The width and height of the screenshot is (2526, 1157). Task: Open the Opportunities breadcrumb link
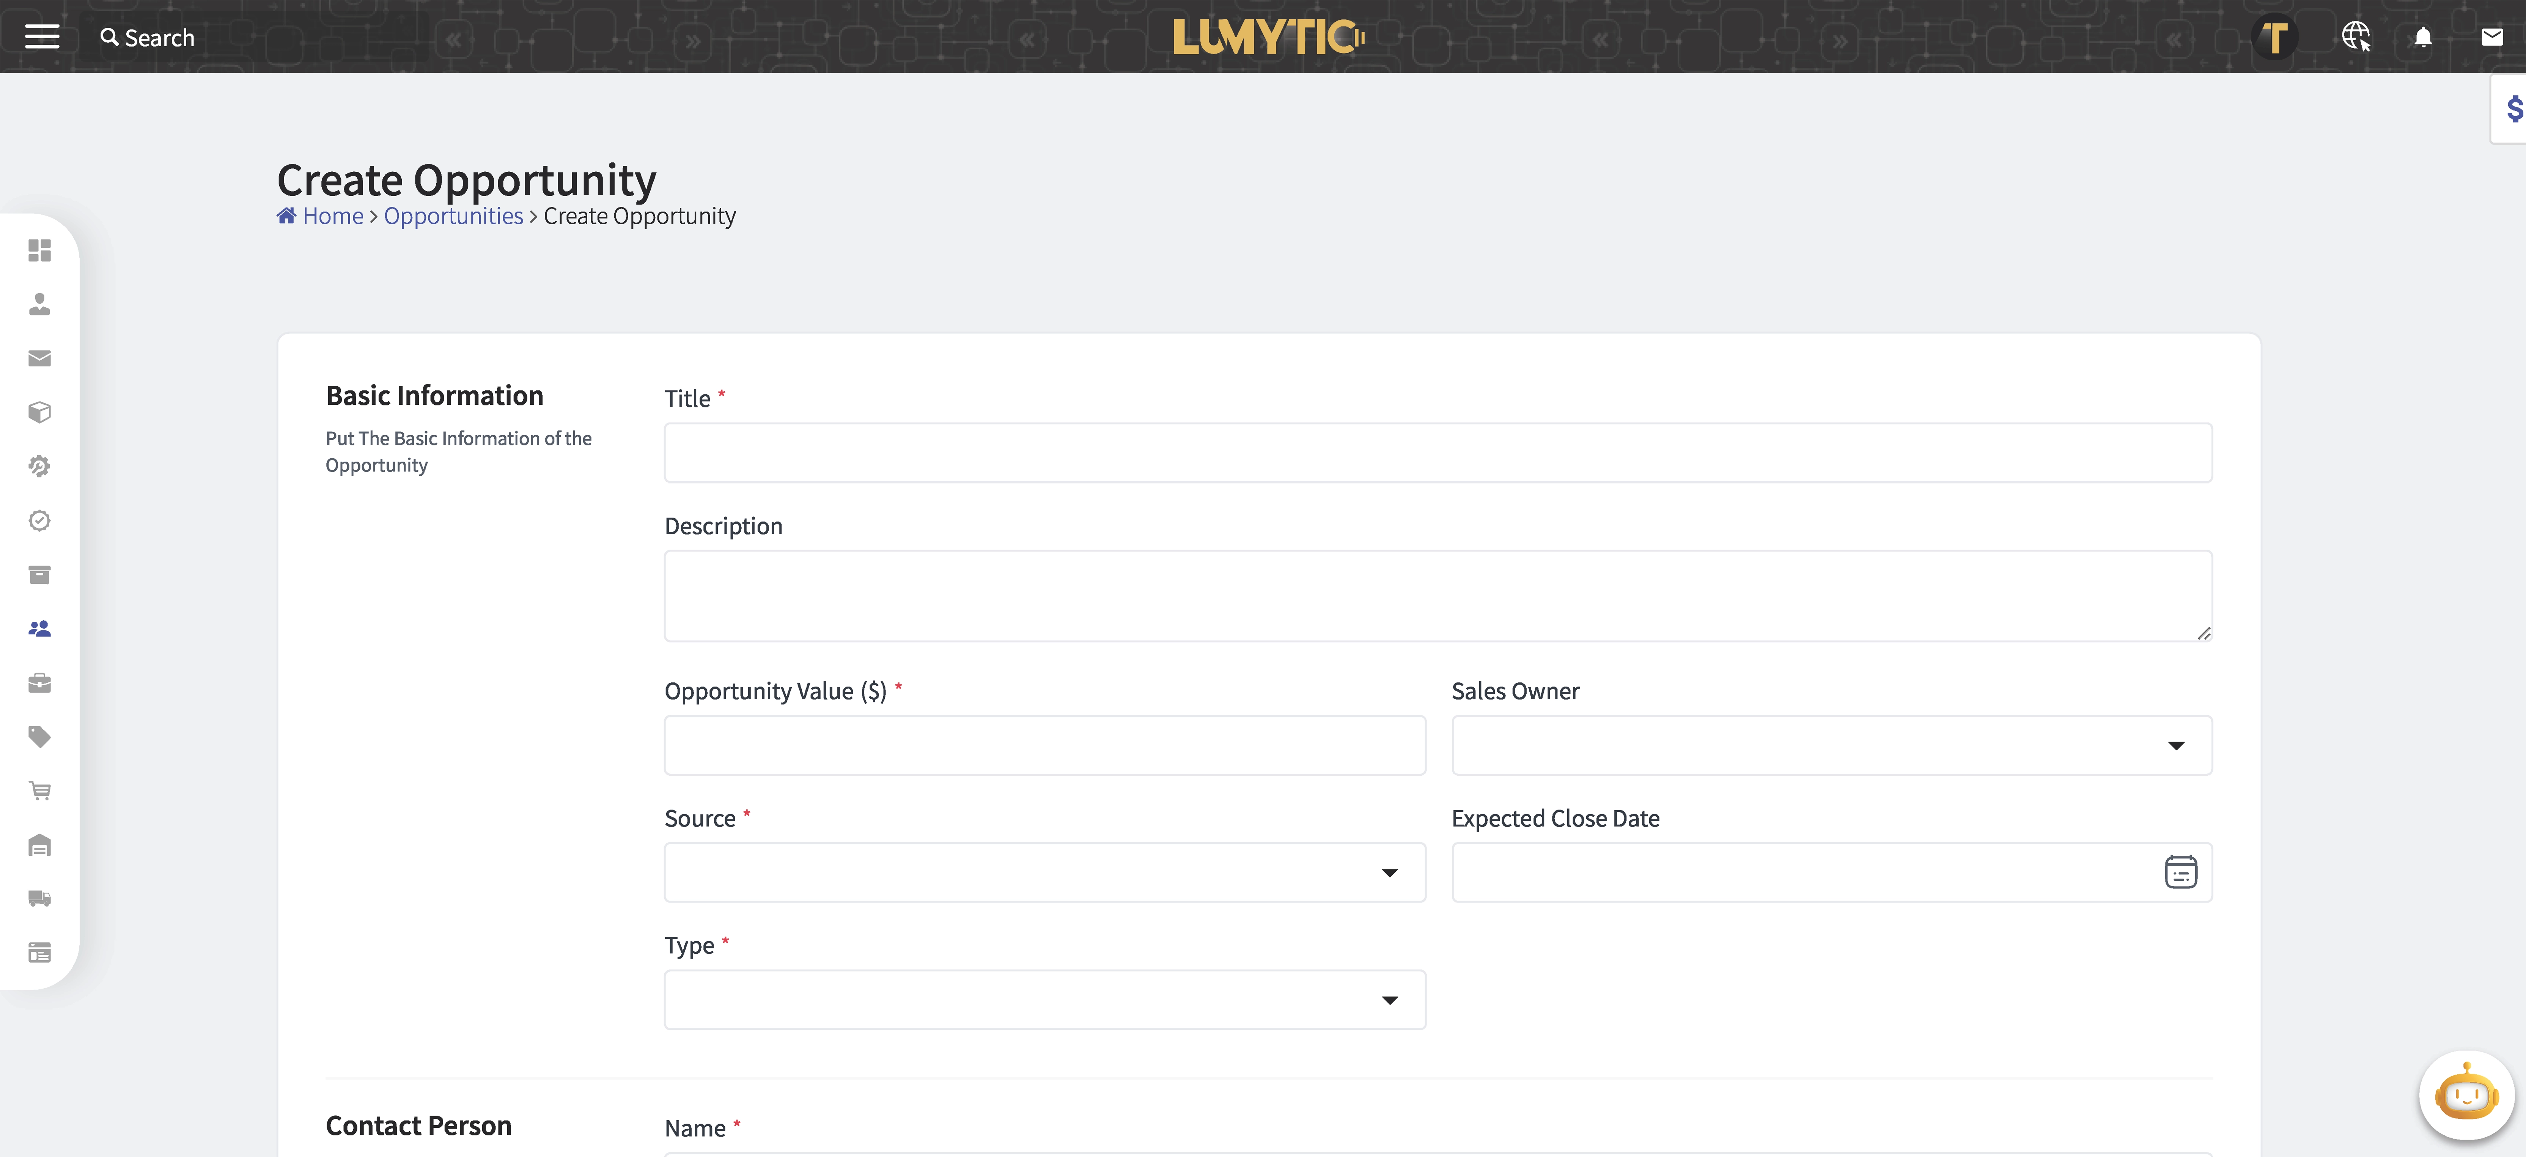453,216
